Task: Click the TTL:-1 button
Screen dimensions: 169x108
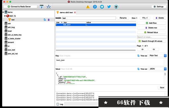Action: pyautogui.click(x=145, y=18)
